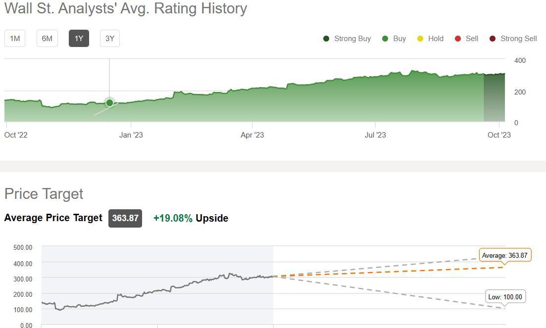The width and height of the screenshot is (546, 328).
Task: Click the Apr '23 axis label
Action: point(252,135)
